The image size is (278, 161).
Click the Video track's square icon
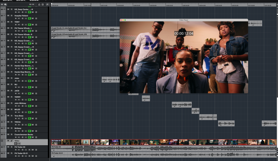click(2, 141)
